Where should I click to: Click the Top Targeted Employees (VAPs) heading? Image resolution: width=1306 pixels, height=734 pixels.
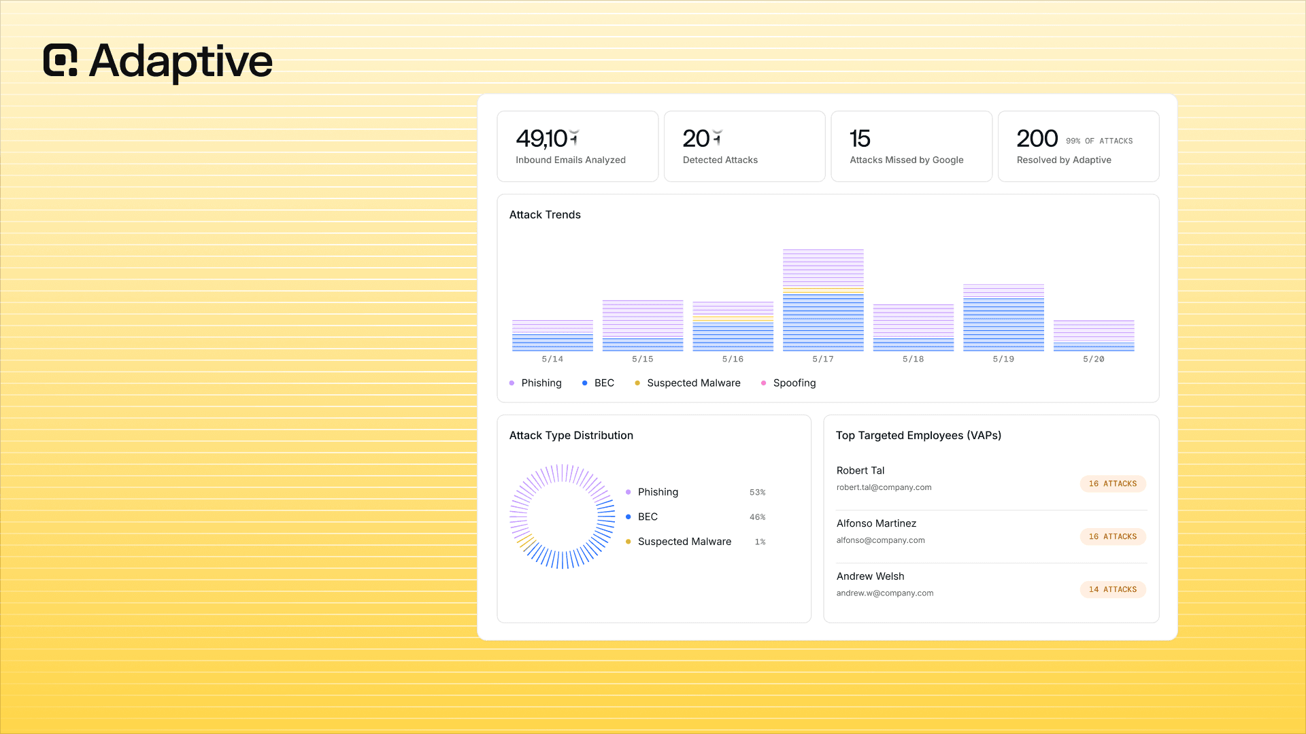tap(918, 436)
